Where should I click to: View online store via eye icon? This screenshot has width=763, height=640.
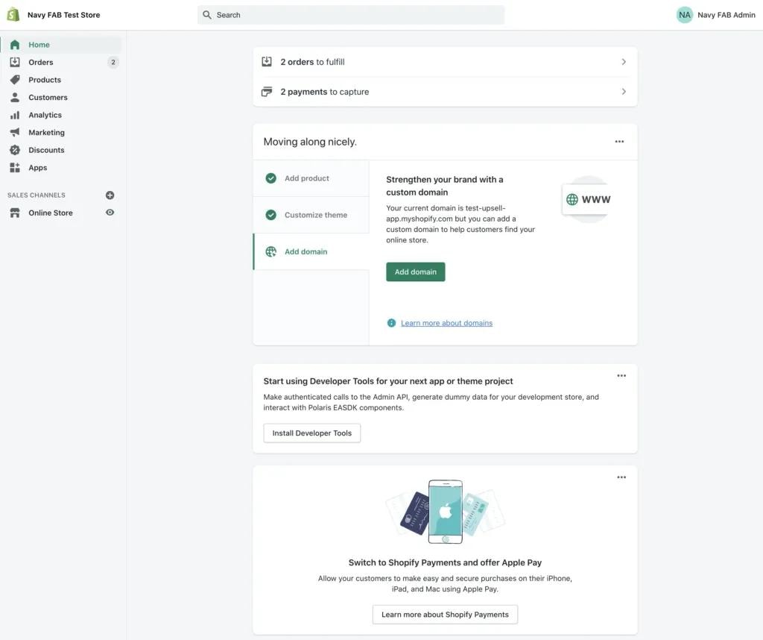[x=110, y=213]
